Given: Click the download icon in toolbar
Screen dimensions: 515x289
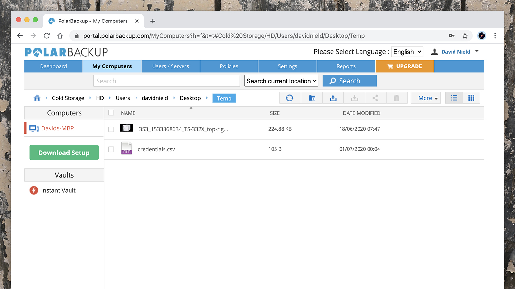Looking at the screenshot, I should (x=354, y=98).
